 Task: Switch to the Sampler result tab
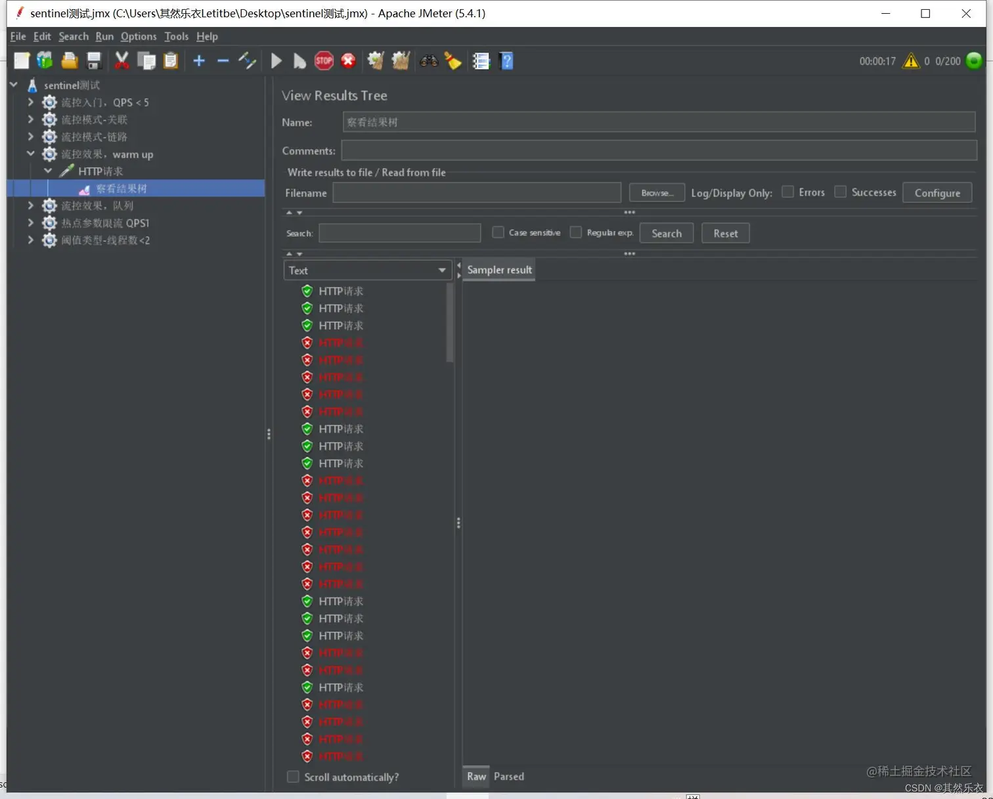click(x=499, y=270)
